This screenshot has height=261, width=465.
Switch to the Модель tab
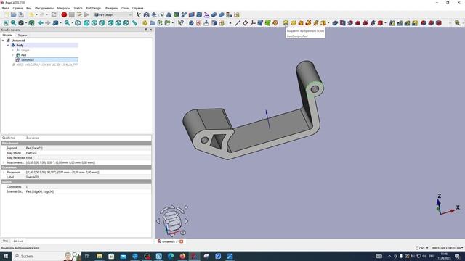[x=7, y=35]
